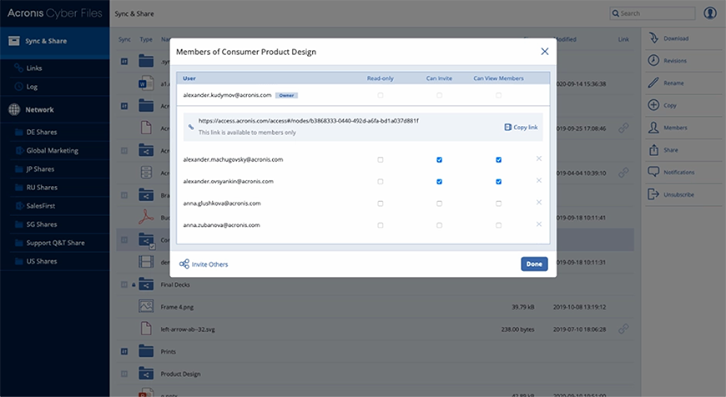Open Links in the sidebar

[x=34, y=68]
